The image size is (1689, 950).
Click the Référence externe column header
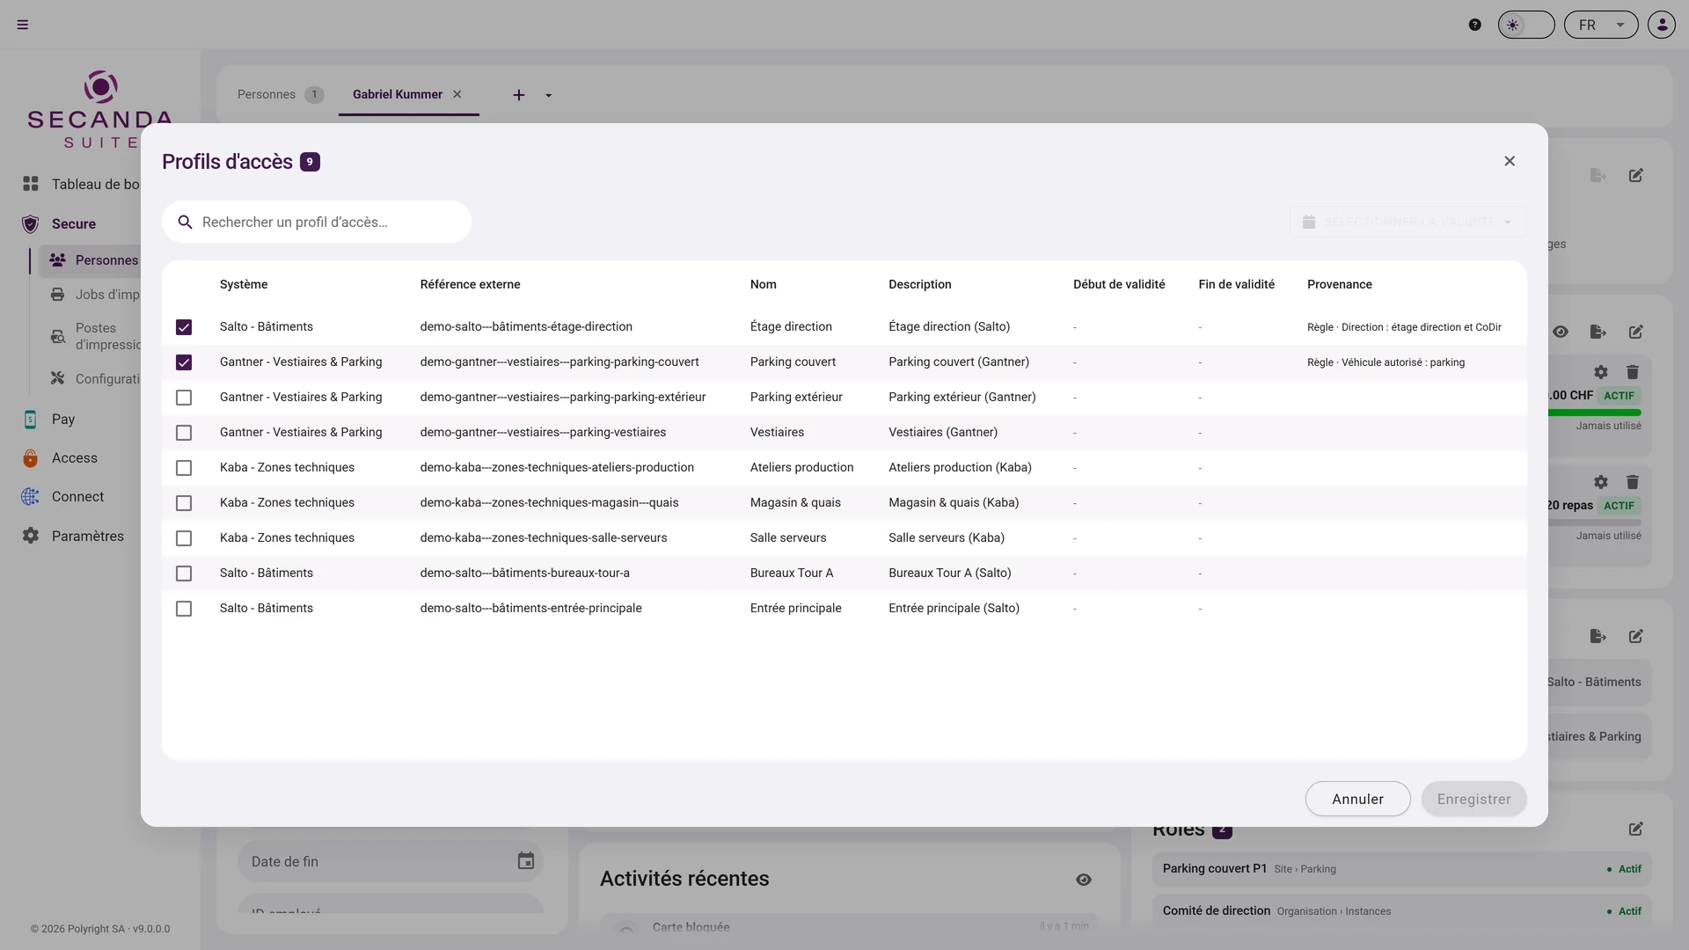click(470, 284)
